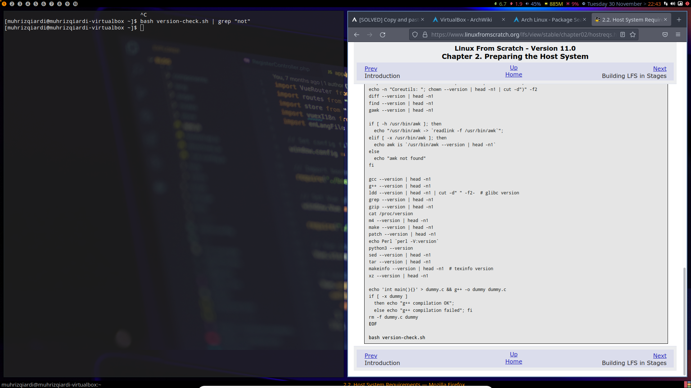
Task: Click the 45% volume indicator in the bar
Action: pyautogui.click(x=533, y=4)
